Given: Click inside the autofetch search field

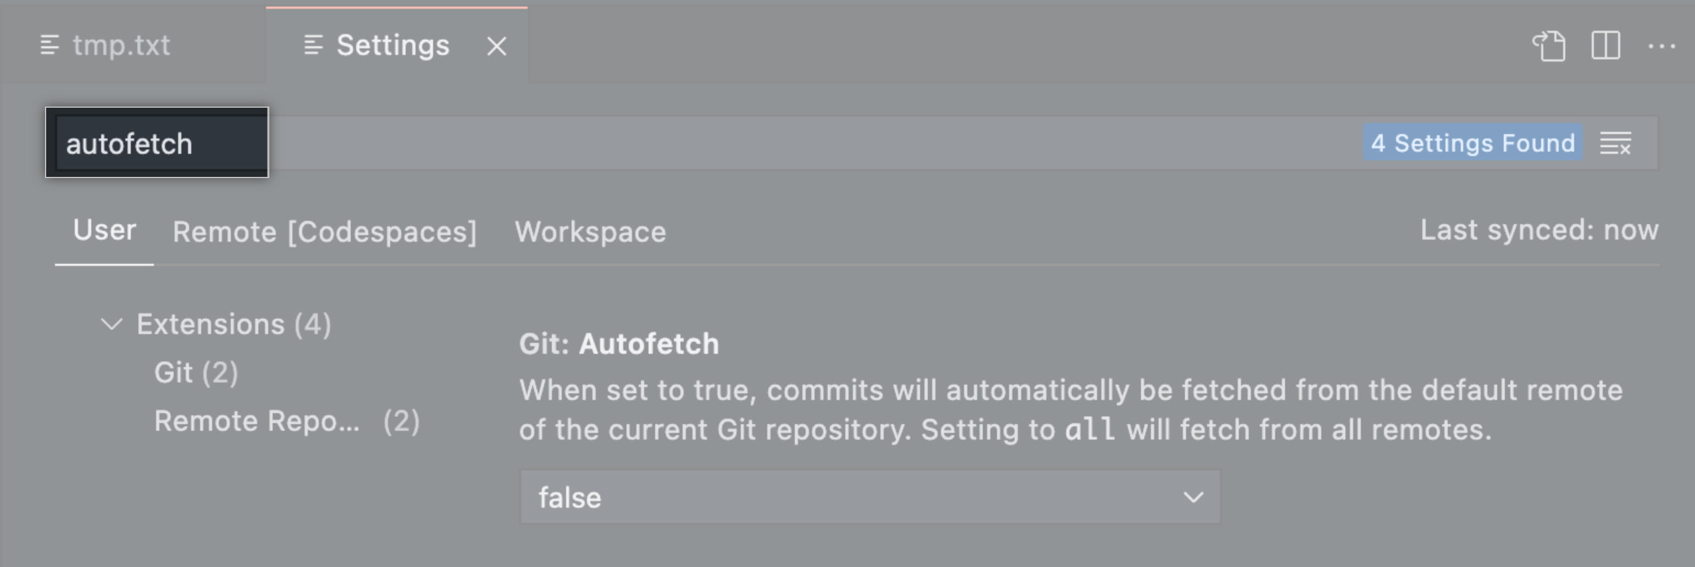Looking at the screenshot, I should [x=157, y=143].
